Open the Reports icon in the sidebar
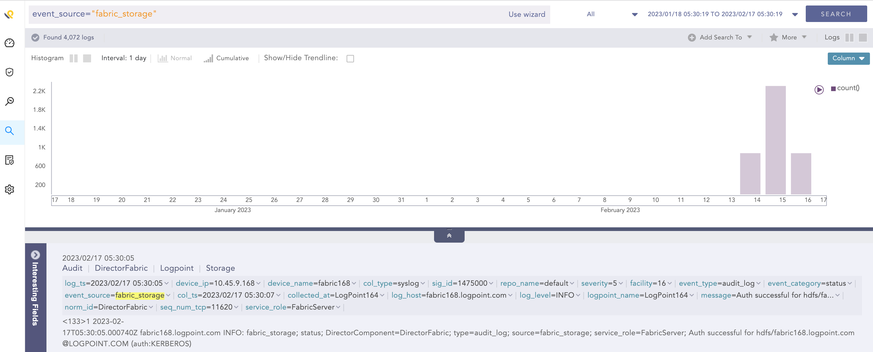Viewport: 873px width, 352px height. (x=9, y=160)
